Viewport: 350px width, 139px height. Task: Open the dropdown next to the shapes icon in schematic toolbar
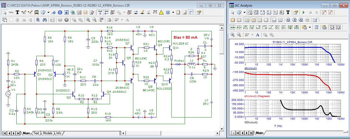(48, 12)
